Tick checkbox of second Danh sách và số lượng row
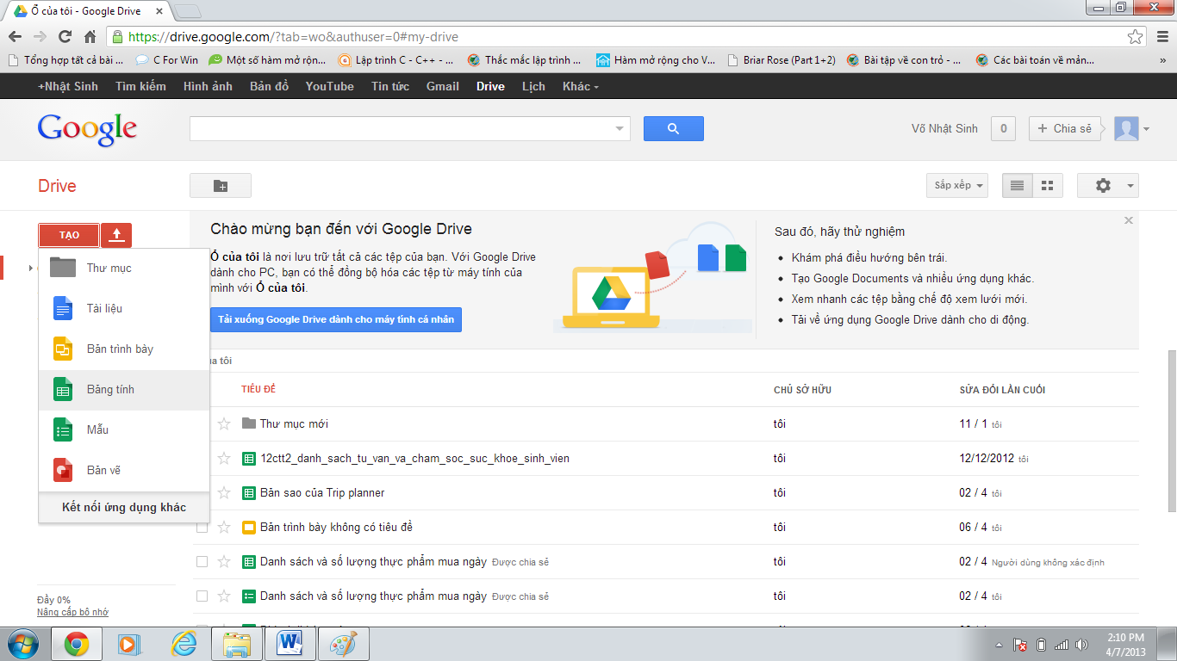 point(202,596)
